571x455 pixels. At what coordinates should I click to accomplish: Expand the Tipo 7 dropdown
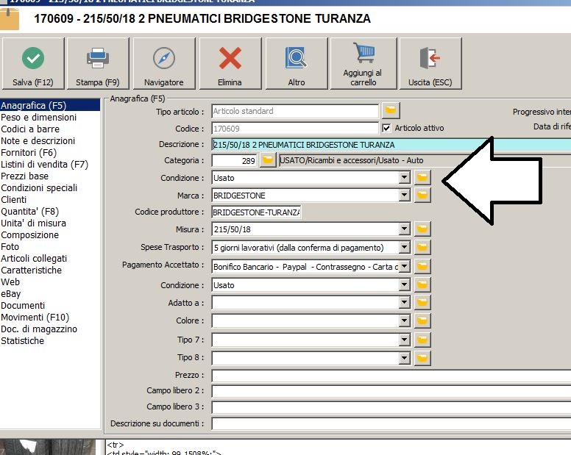pos(404,340)
